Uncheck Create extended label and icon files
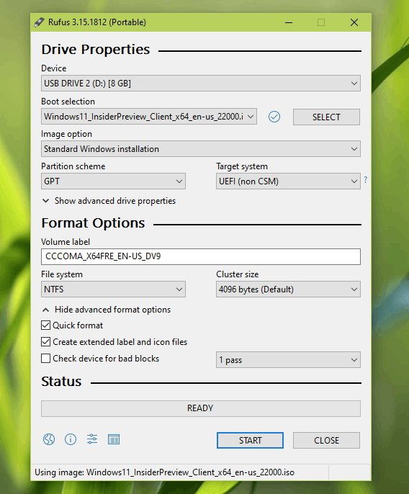This screenshot has height=494, width=409. click(x=45, y=342)
